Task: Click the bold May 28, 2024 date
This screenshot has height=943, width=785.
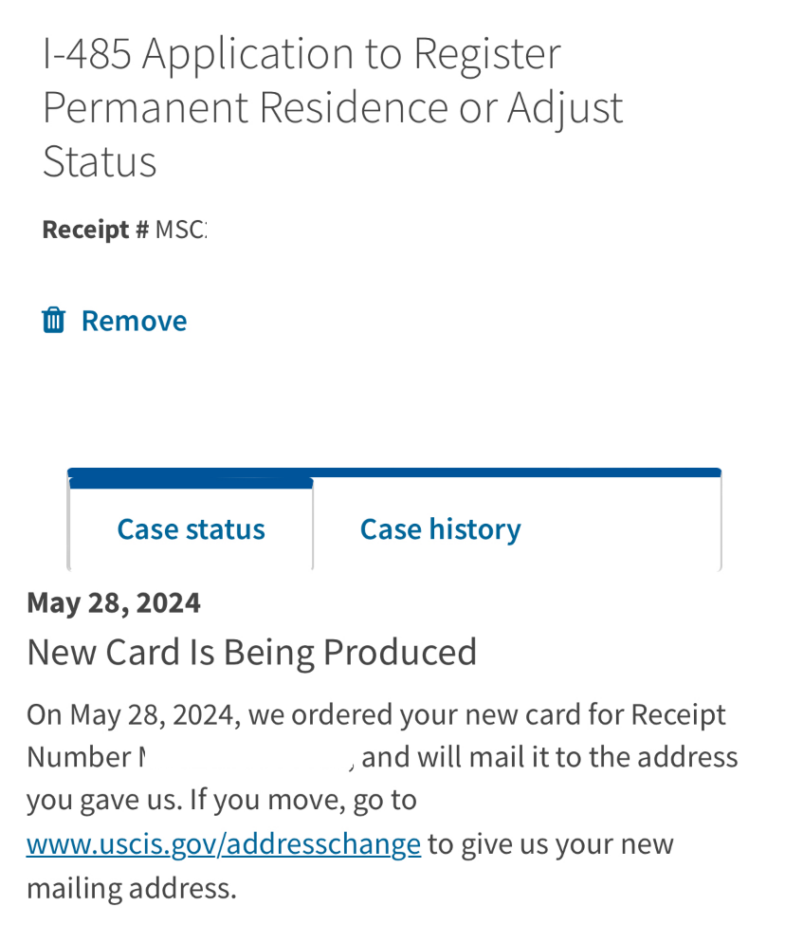Action: [x=114, y=602]
